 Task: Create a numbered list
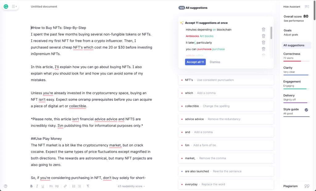click(74, 186)
